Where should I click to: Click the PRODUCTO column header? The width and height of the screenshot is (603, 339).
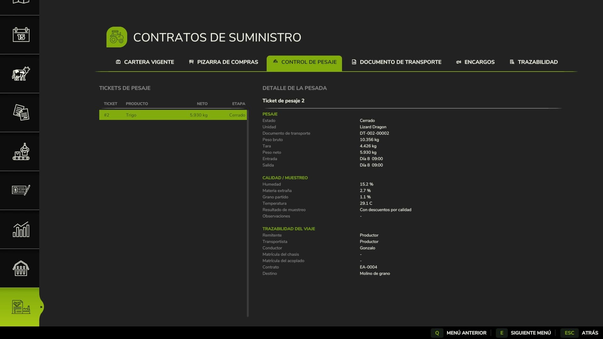click(x=137, y=104)
